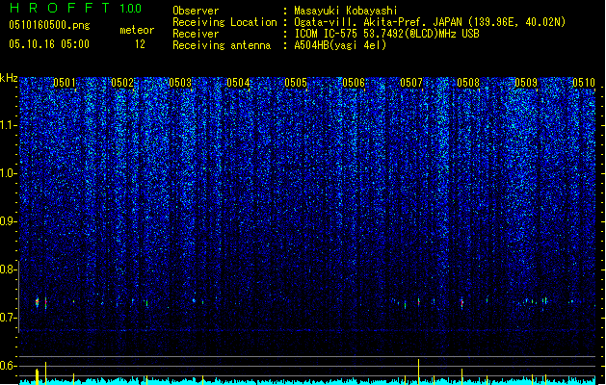The image size is (606, 385).
Task: Click the 'Receiver' field label
Action: pos(196,34)
